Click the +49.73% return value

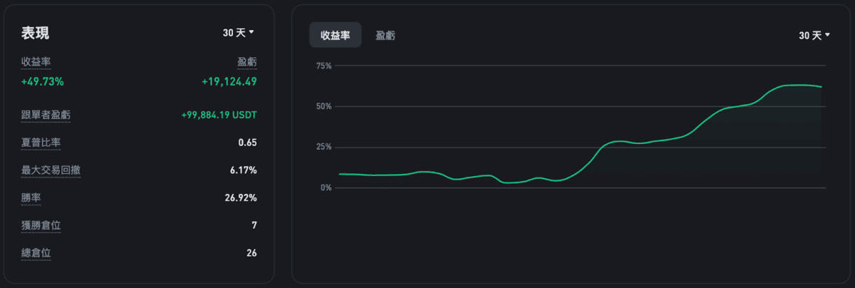coord(43,81)
